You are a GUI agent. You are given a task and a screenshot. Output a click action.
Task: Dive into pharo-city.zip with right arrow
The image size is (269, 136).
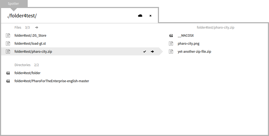(152, 51)
